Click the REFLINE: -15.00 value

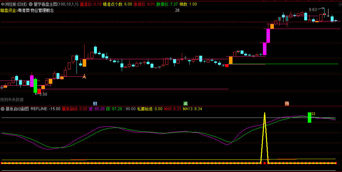45,109
